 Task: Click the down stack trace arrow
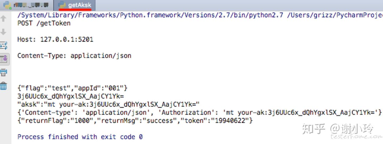click(3, 32)
